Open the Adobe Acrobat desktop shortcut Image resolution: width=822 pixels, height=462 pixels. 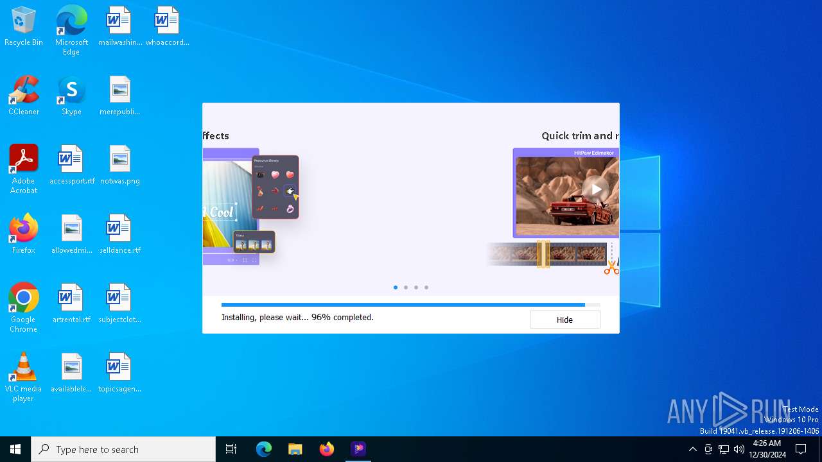click(24, 170)
